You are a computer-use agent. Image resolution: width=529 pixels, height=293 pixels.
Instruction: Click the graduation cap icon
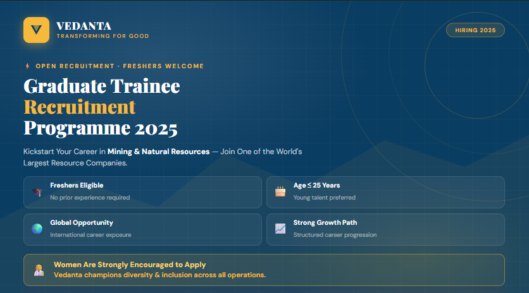click(x=37, y=192)
